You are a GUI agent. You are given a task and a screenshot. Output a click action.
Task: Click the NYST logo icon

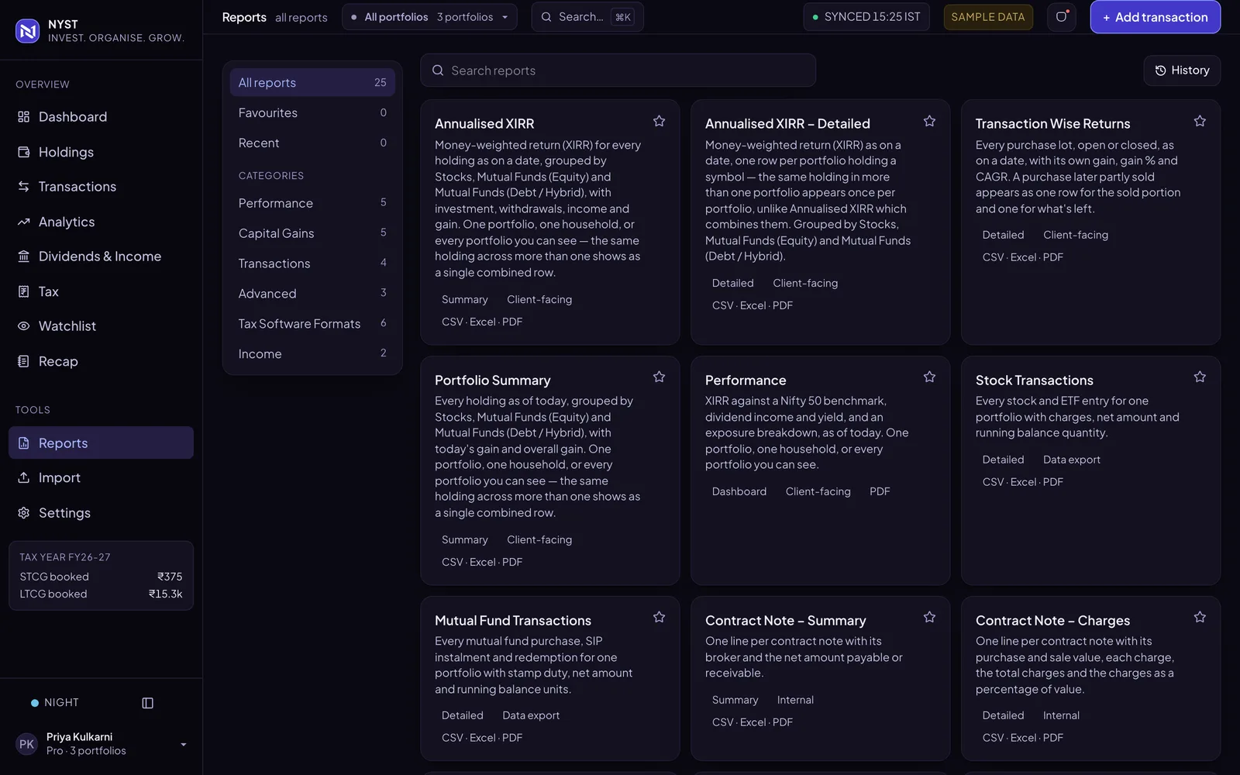(x=28, y=30)
